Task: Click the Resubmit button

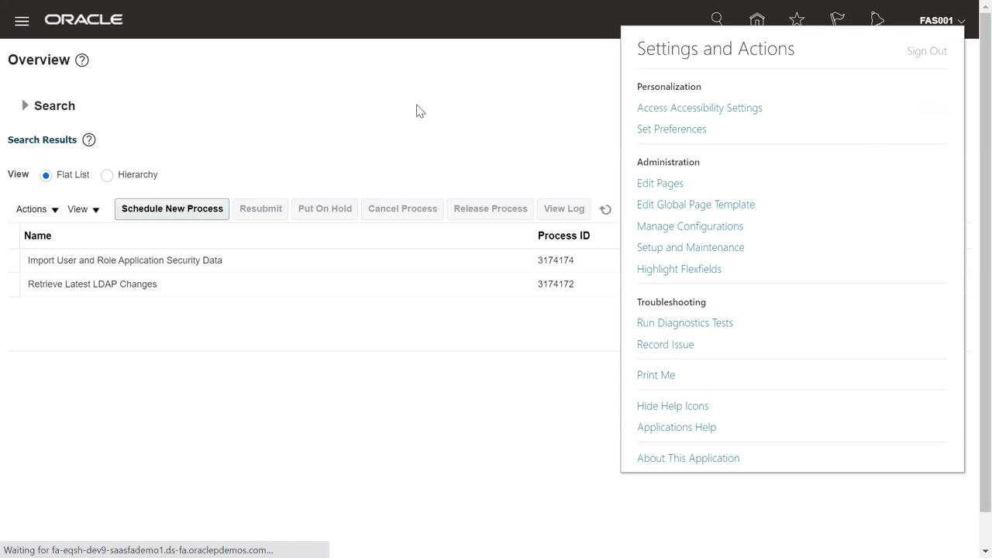Action: coord(260,209)
